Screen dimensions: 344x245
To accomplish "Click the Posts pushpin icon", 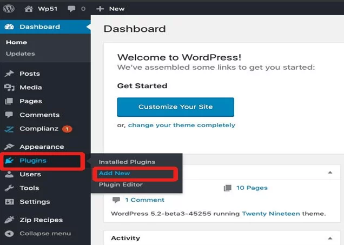I will (x=9, y=74).
